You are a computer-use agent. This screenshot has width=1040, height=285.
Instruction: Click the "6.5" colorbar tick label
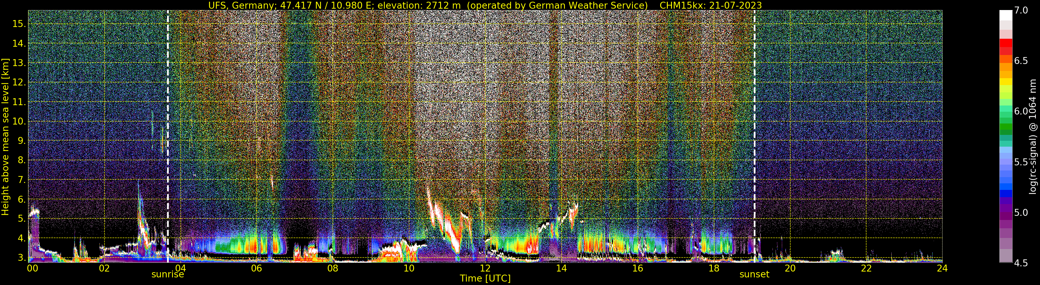point(1021,61)
